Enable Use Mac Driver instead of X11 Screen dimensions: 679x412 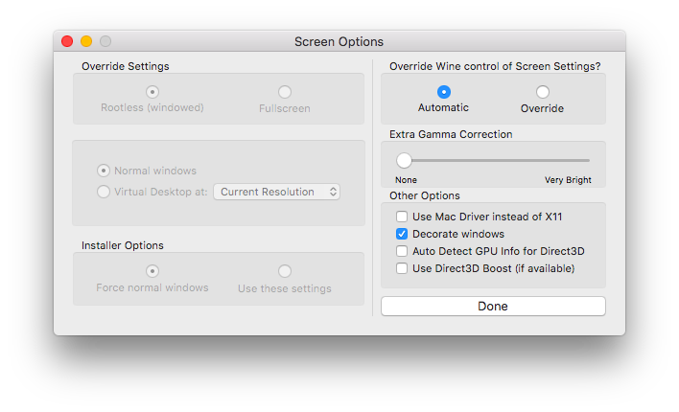point(402,217)
